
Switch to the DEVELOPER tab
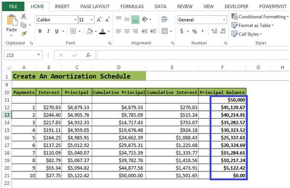click(x=236, y=6)
